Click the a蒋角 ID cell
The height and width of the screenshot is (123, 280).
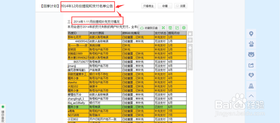point(78,111)
